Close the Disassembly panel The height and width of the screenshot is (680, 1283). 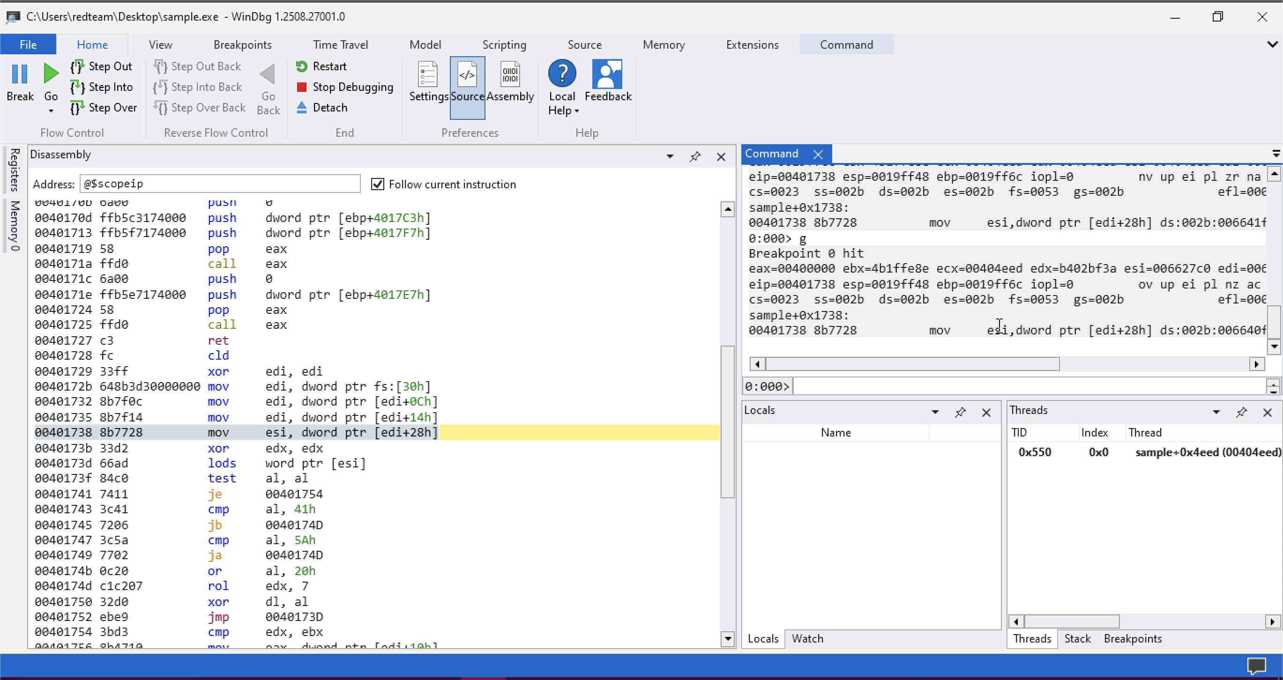click(x=721, y=157)
